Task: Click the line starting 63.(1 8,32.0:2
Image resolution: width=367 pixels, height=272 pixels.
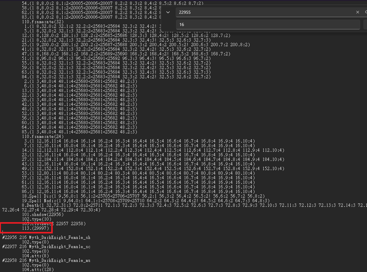Action: click(x=116, y=72)
